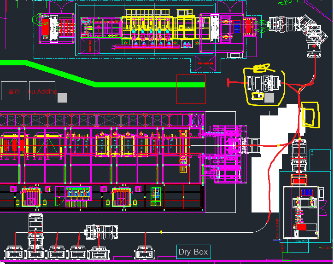This screenshot has width=334, height=264.
Task: Select the yellow scribble above the circled vehicle
Action: [x=261, y=69]
